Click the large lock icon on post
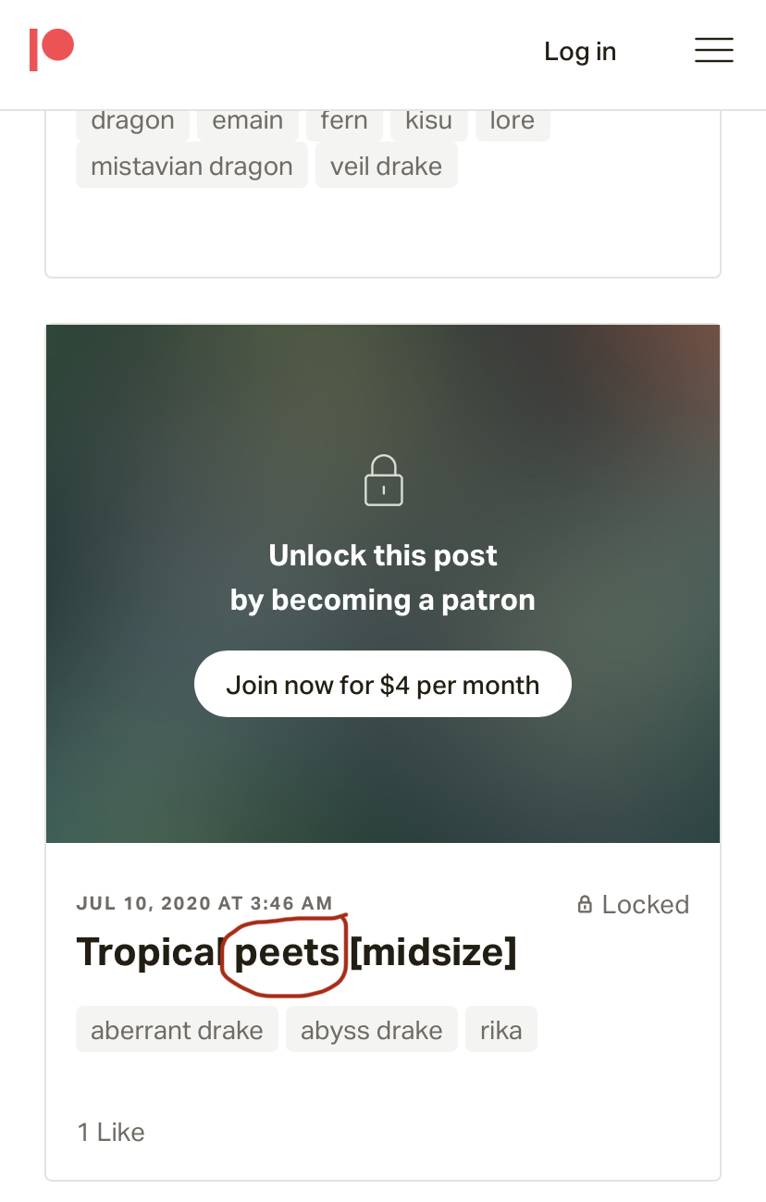This screenshot has width=766, height=1202. [x=383, y=480]
